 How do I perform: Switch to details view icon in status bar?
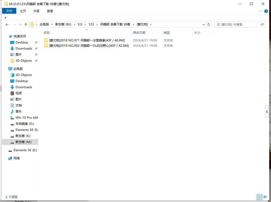[x=260, y=197]
